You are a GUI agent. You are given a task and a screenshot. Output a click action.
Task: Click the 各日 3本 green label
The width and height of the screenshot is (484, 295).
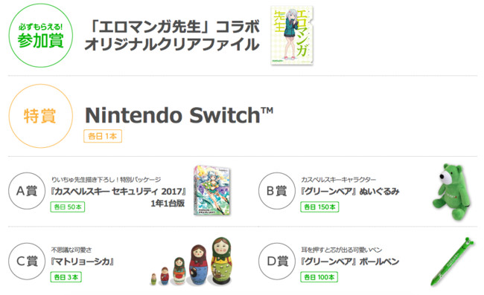click(66, 277)
